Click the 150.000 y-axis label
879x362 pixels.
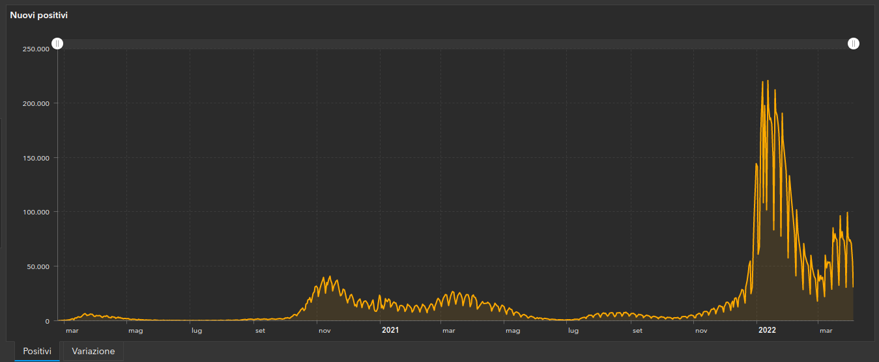(36, 158)
